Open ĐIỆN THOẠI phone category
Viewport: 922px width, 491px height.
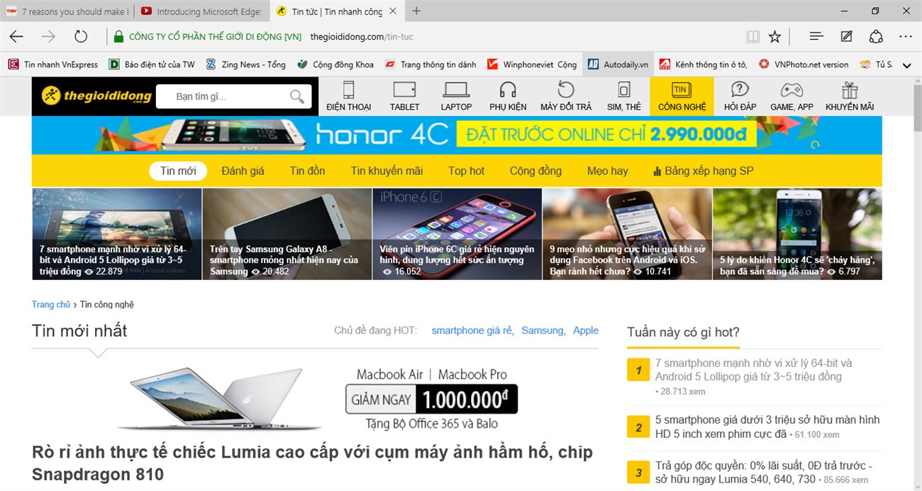coord(348,96)
